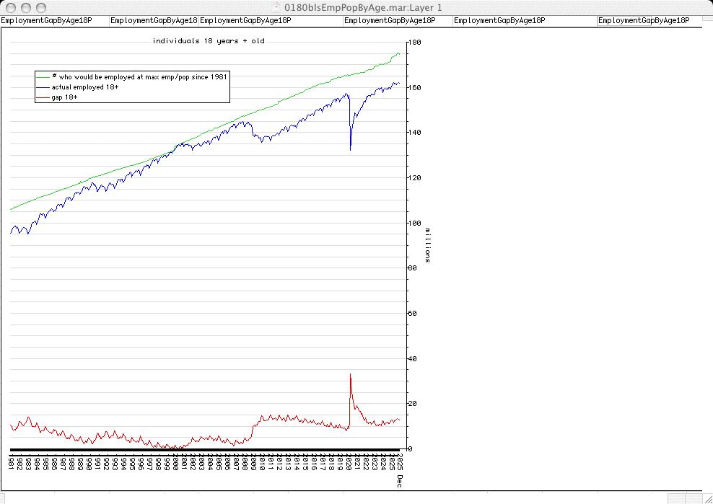Click the 1981 label on the x-axis
The width and height of the screenshot is (713, 504).
click(11, 461)
